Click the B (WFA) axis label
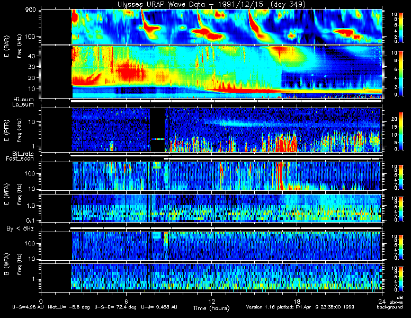 click(6, 264)
